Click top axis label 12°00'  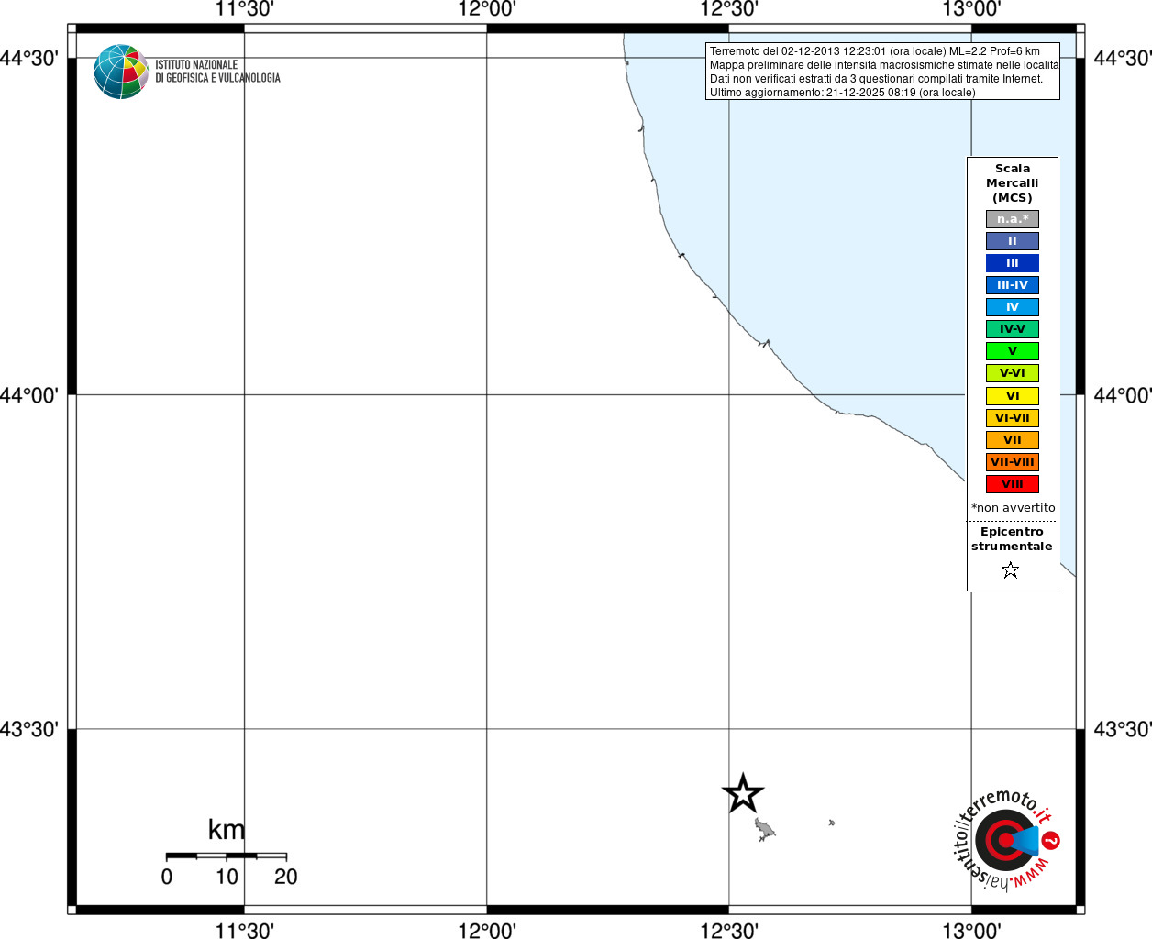[x=487, y=9]
